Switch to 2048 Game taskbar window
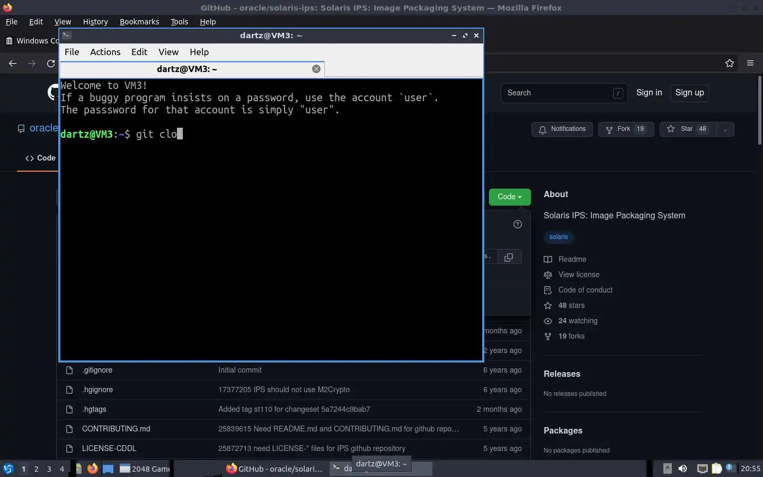 (x=145, y=469)
